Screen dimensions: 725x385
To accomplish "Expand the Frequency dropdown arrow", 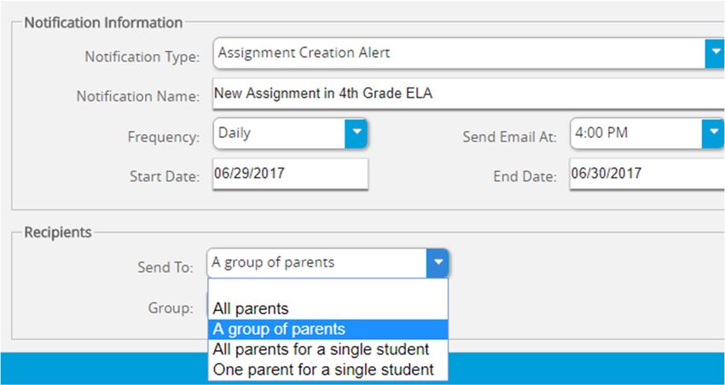I will [x=356, y=133].
